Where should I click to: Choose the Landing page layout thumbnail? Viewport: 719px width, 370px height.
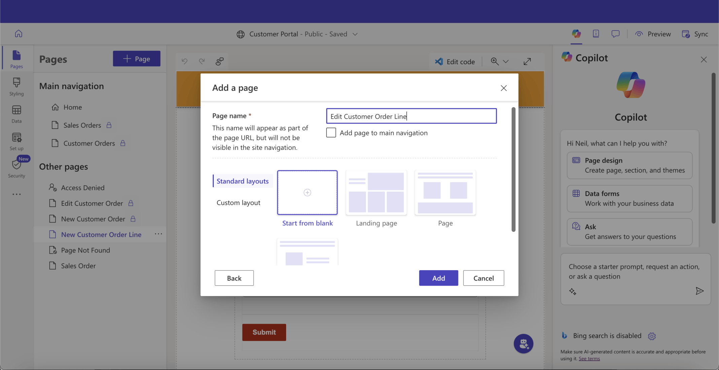376,193
